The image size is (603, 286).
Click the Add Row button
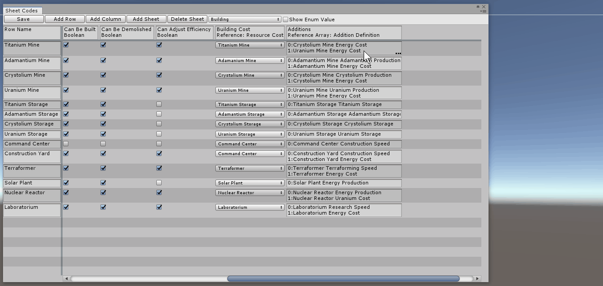[x=65, y=19]
